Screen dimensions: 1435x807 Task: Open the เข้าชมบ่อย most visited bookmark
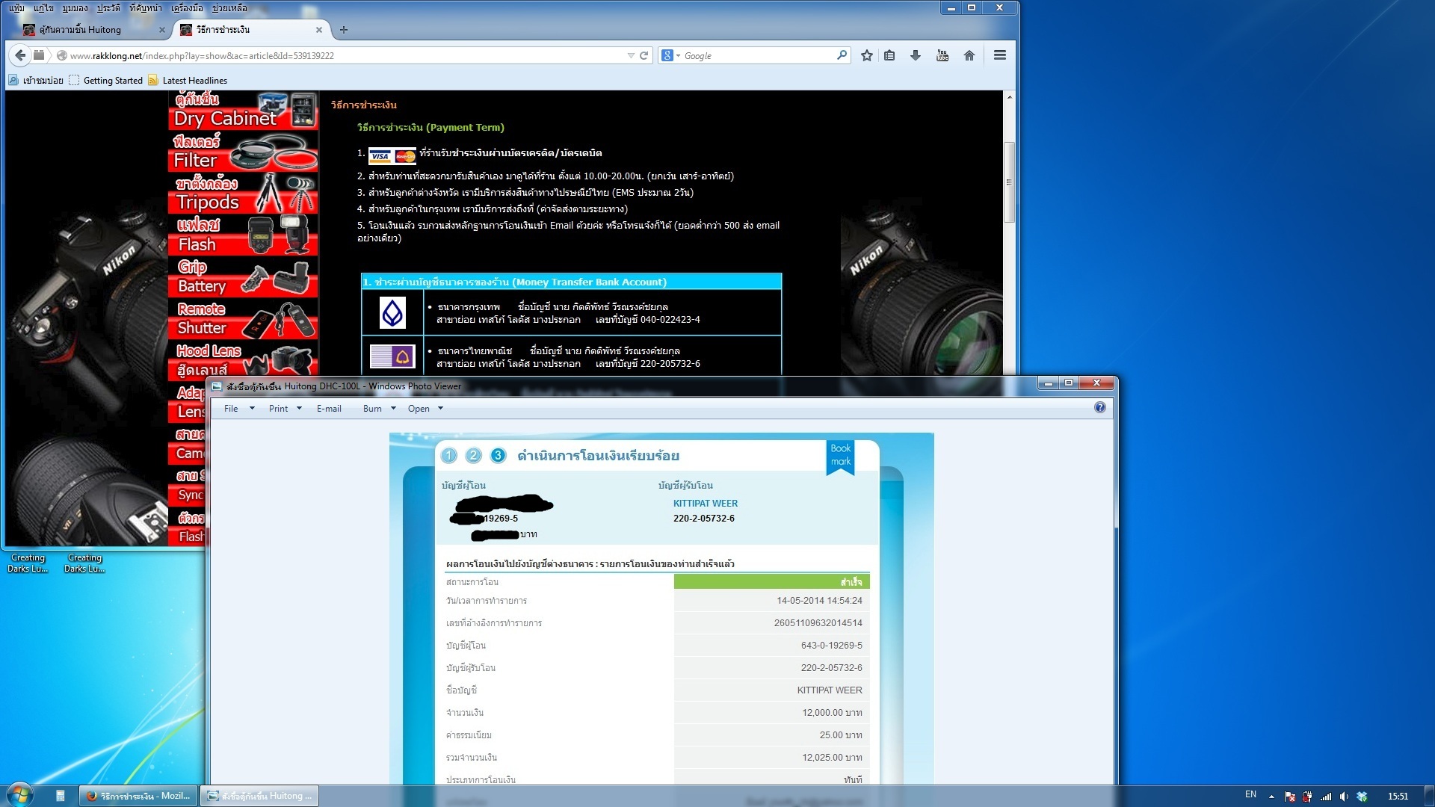(x=36, y=81)
